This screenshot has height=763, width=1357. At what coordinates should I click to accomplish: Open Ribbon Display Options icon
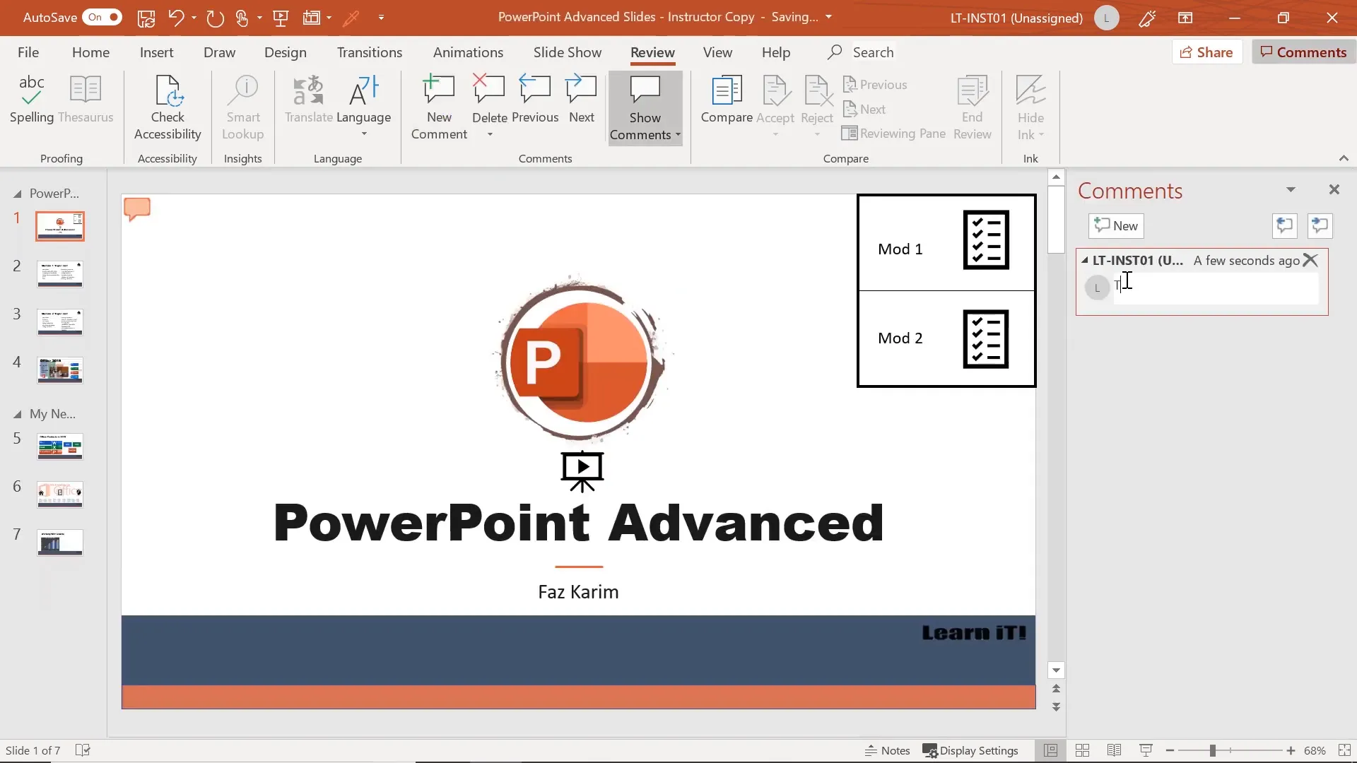tap(1185, 18)
